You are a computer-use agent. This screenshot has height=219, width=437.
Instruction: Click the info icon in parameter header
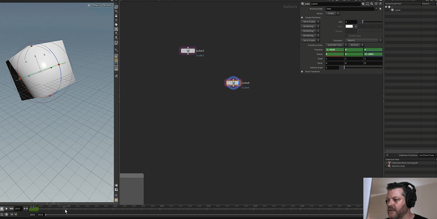point(376,4)
